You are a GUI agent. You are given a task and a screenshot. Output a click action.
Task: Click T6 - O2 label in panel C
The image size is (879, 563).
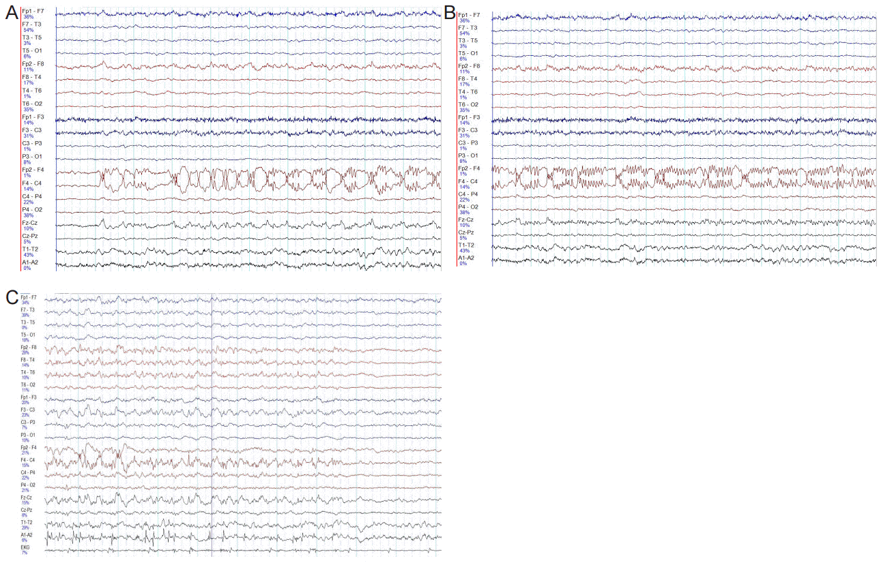[x=29, y=385]
